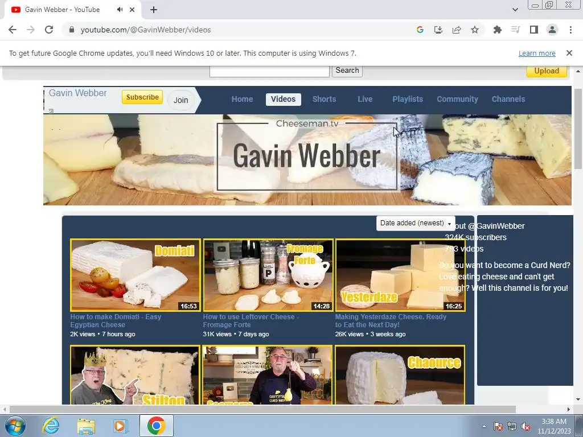
Task: Click the Gavin Webber channel name text
Action: [77, 93]
